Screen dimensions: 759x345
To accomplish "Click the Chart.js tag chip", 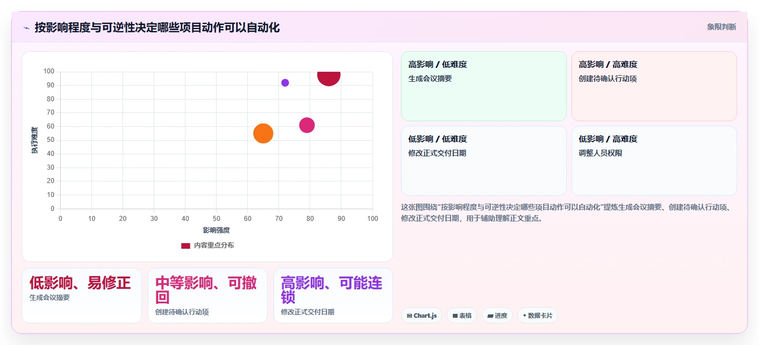I will click(x=422, y=316).
